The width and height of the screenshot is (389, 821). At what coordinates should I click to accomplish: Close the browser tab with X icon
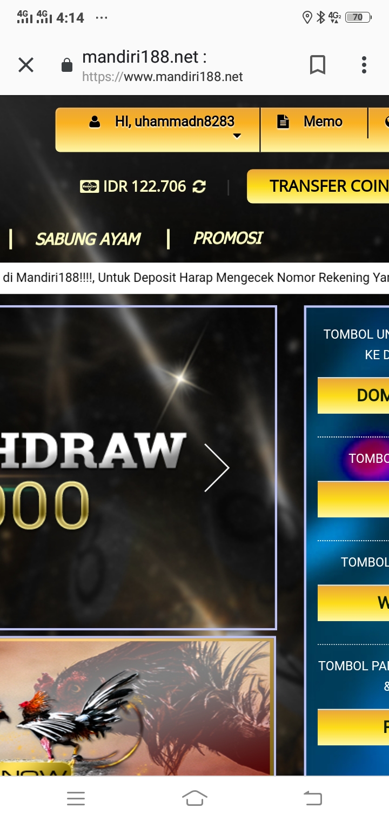point(26,65)
